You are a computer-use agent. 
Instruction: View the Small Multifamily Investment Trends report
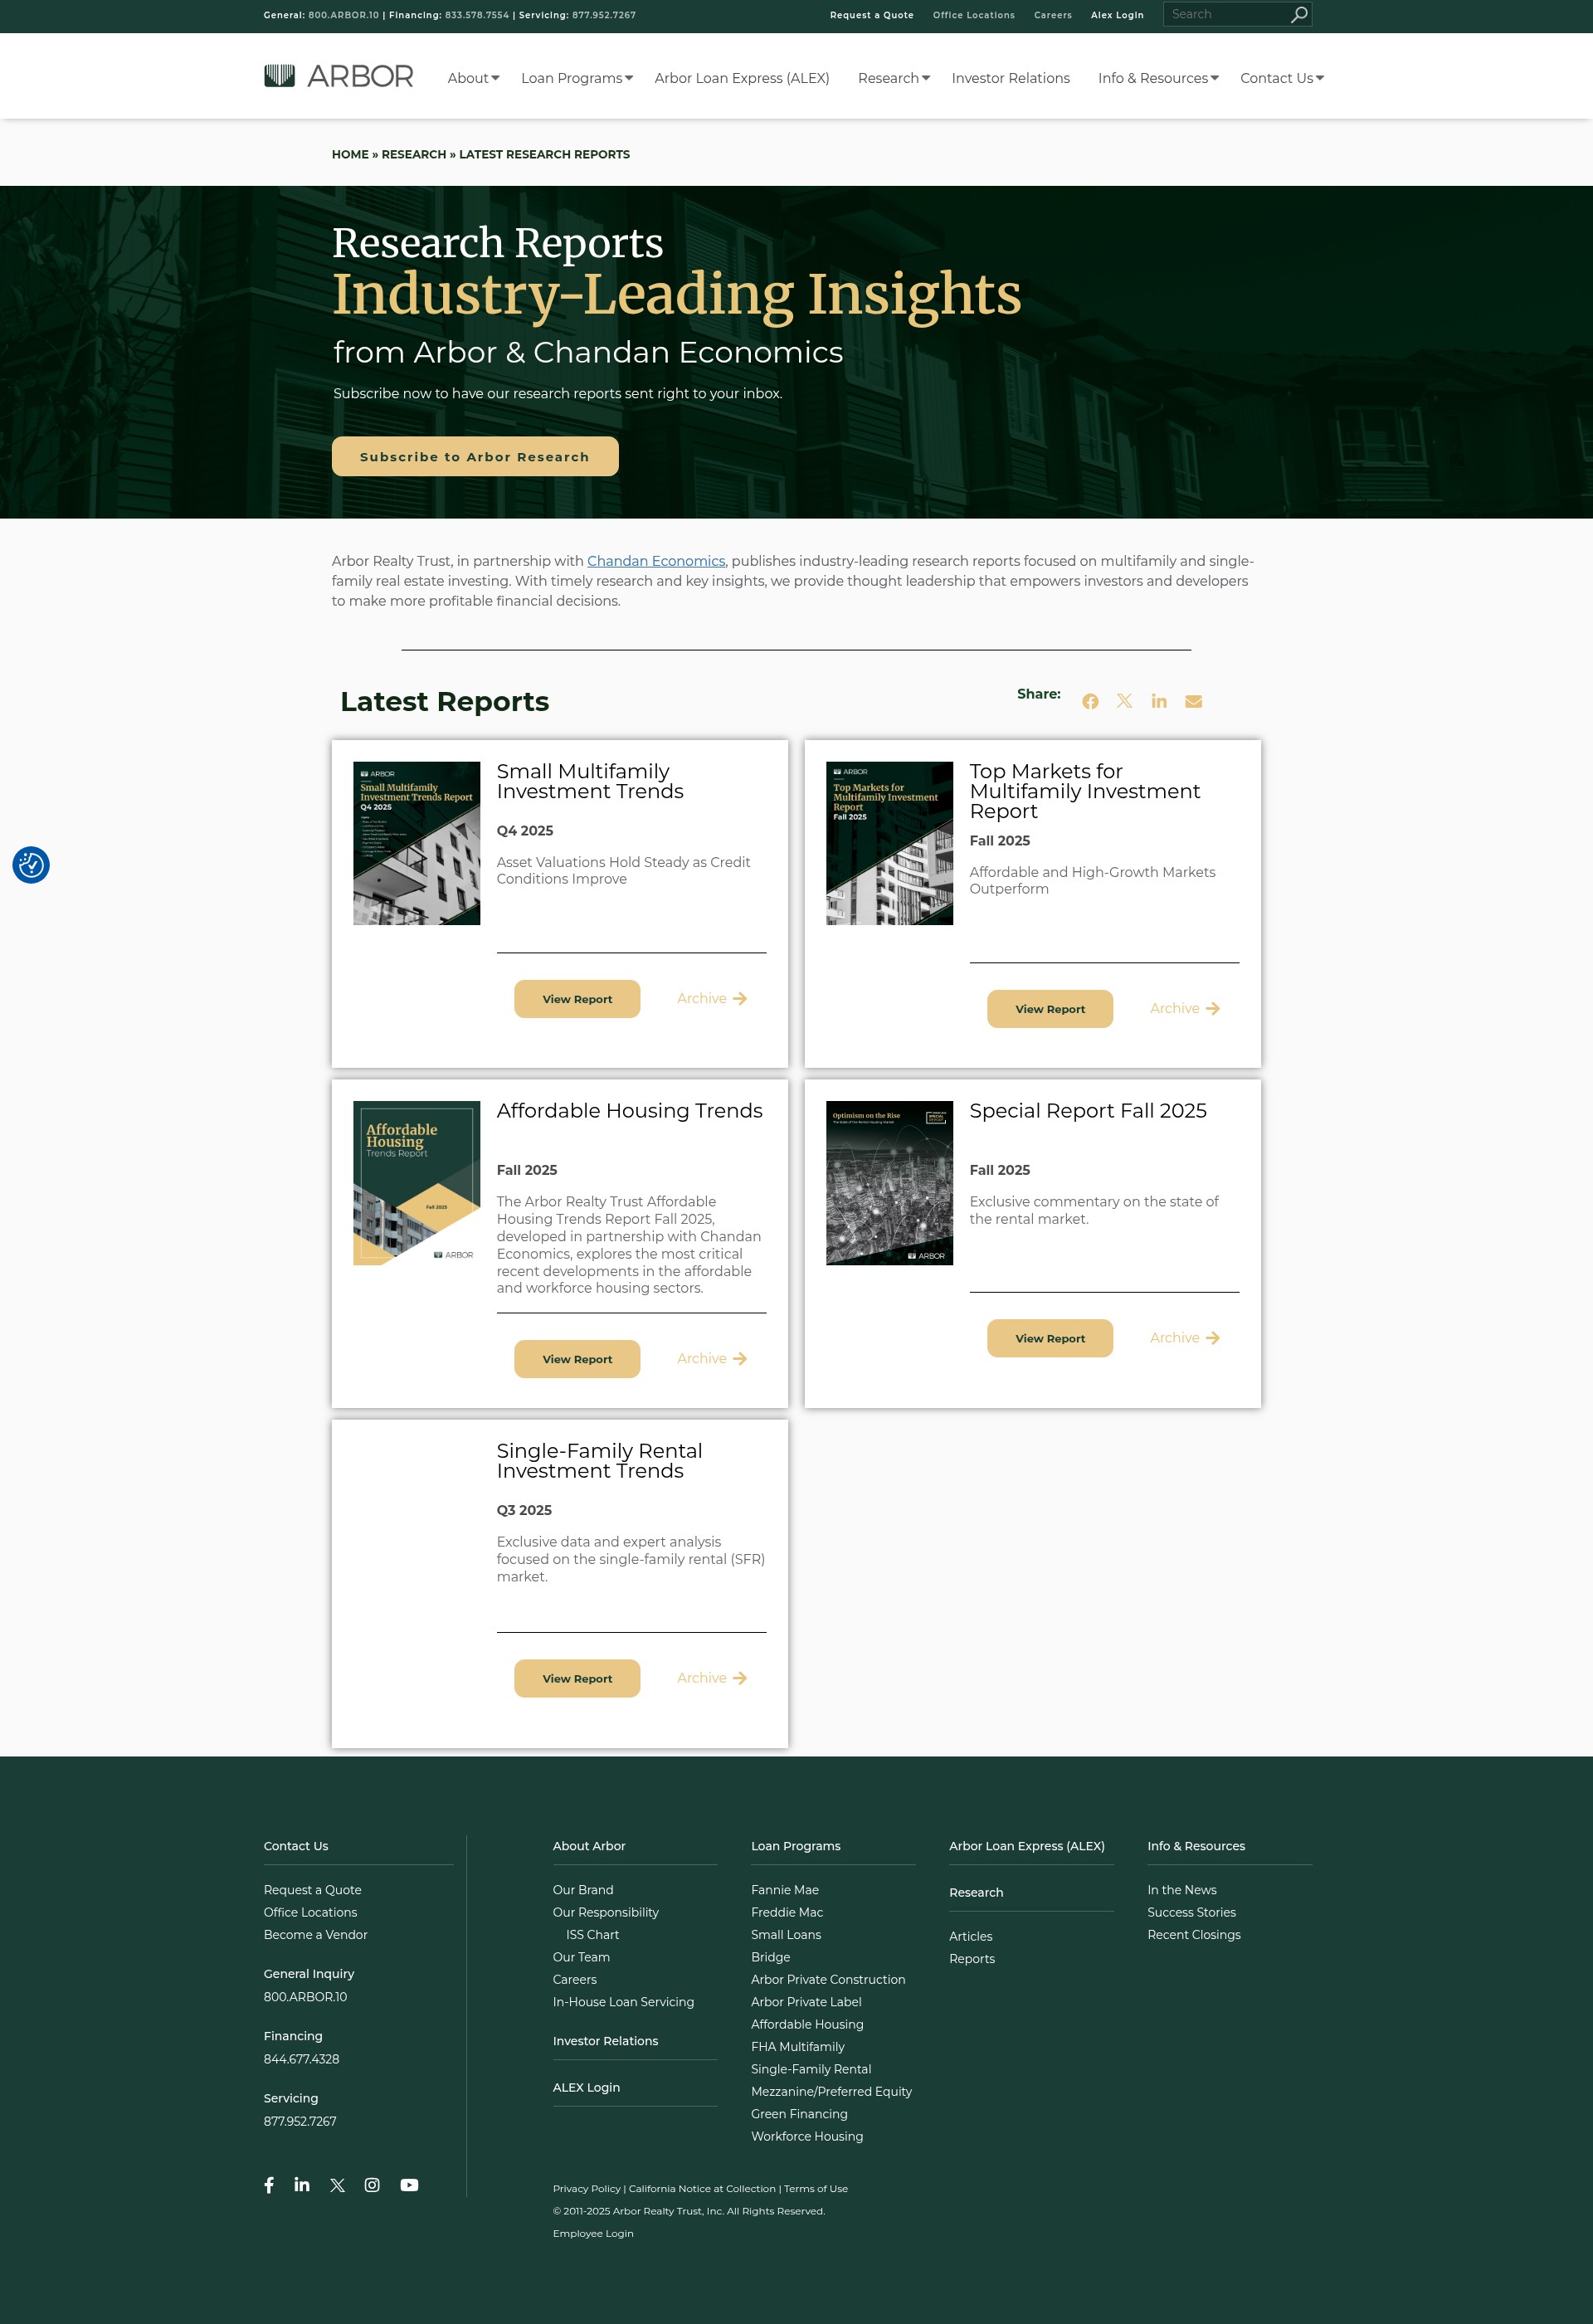pos(577,999)
